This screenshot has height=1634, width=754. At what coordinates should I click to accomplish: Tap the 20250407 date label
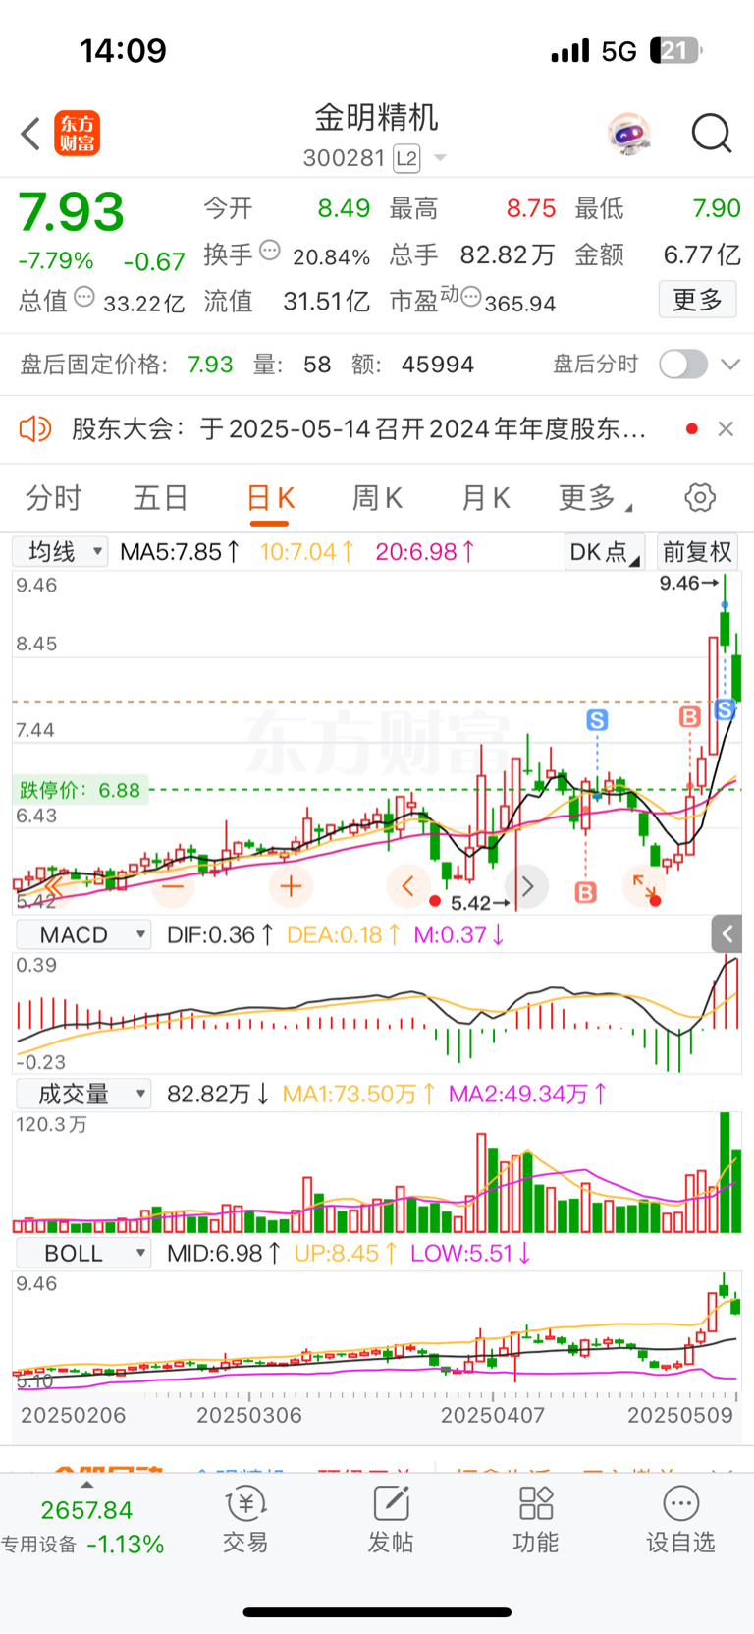[x=493, y=1415]
